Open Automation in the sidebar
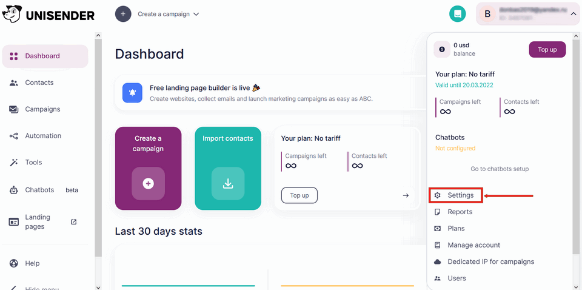582x290 pixels. tap(43, 136)
